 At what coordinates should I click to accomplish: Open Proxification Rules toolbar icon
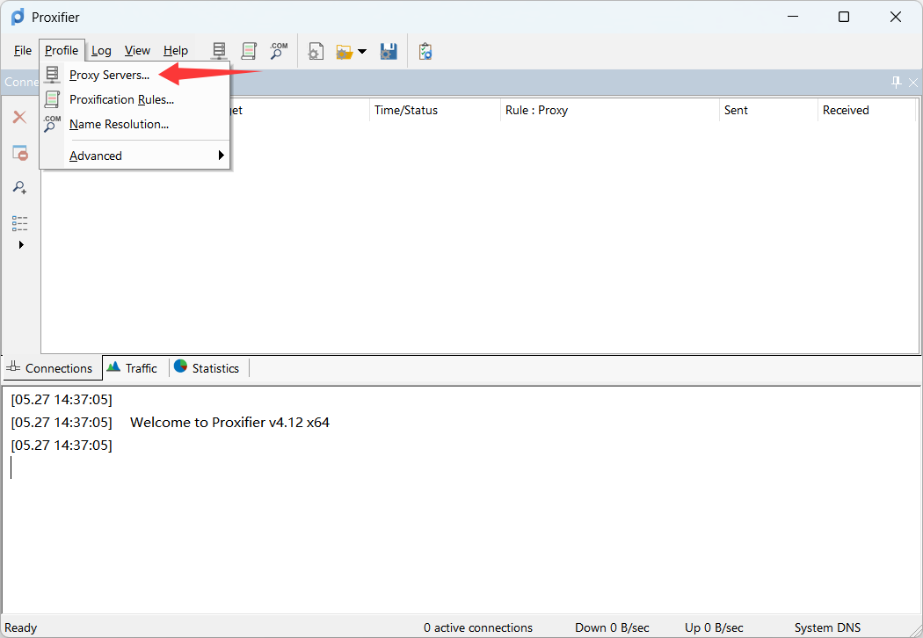(249, 51)
